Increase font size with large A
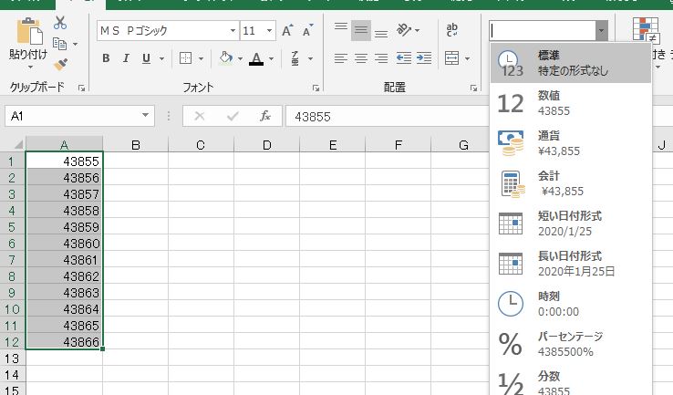 pos(287,30)
